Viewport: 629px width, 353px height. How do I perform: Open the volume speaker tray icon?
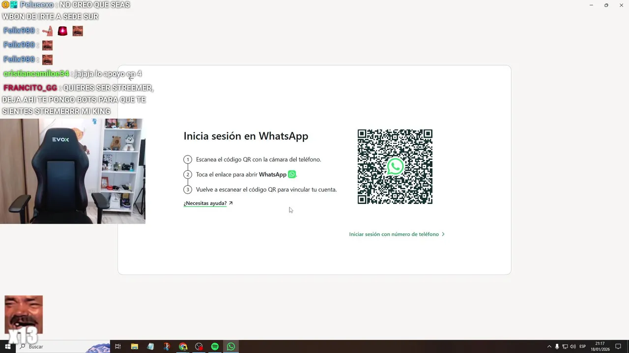point(573,347)
